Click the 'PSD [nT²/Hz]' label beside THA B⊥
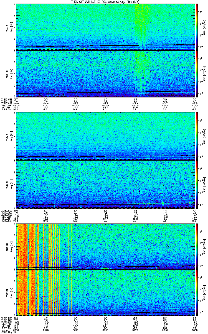This screenshot has height=334, width=208. [x=204, y=27]
